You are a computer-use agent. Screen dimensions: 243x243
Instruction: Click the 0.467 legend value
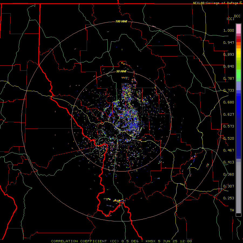[x=229, y=150]
